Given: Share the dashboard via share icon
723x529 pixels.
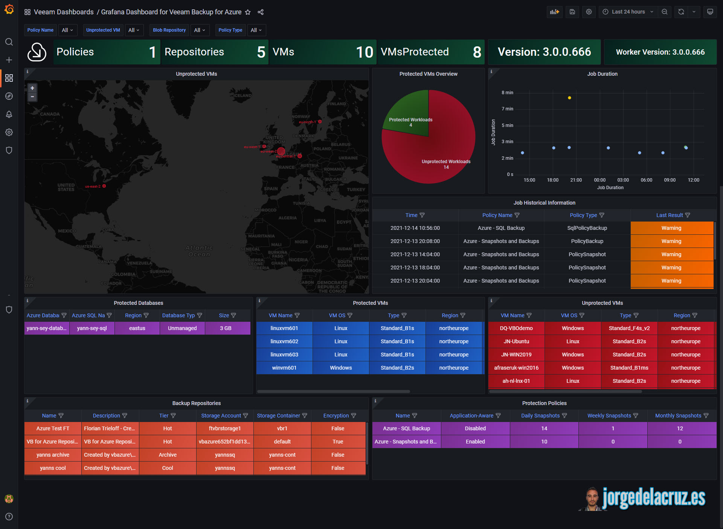Looking at the screenshot, I should click(x=261, y=12).
